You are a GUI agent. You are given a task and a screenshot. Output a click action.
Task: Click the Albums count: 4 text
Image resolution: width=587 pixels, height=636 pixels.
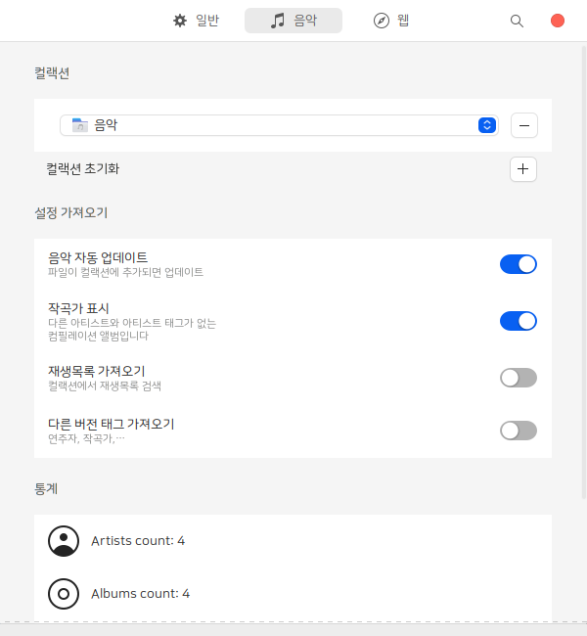[x=140, y=593]
